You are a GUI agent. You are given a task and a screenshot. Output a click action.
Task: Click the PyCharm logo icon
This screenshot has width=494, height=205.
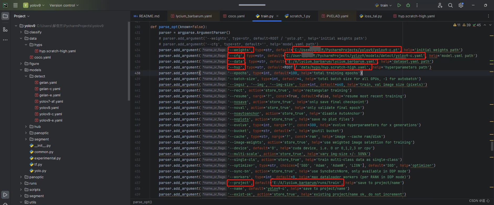[5, 5]
